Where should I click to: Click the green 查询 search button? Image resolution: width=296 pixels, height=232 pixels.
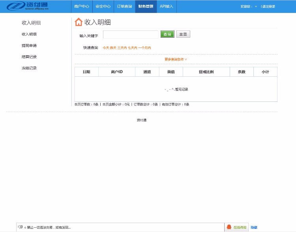(x=167, y=34)
